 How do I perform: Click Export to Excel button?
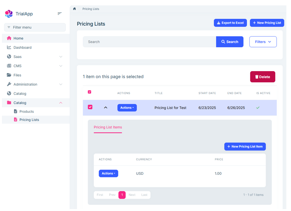pyautogui.click(x=230, y=23)
